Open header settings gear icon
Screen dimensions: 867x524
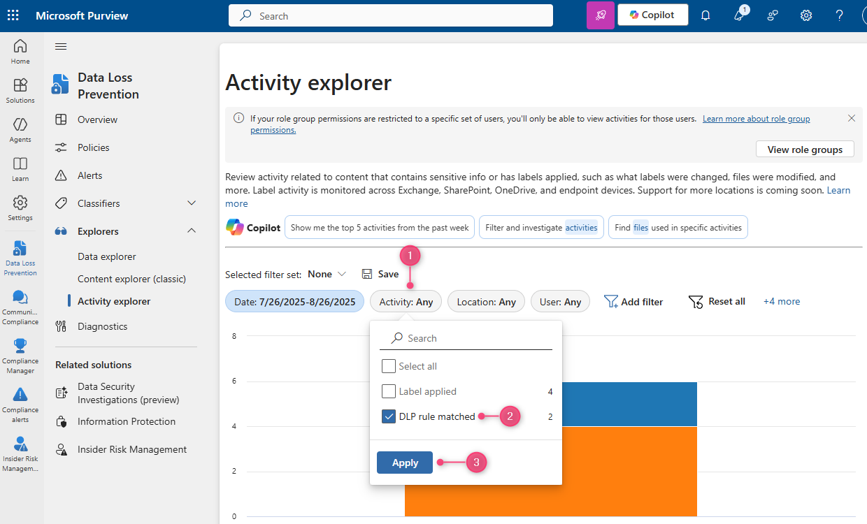click(x=806, y=15)
